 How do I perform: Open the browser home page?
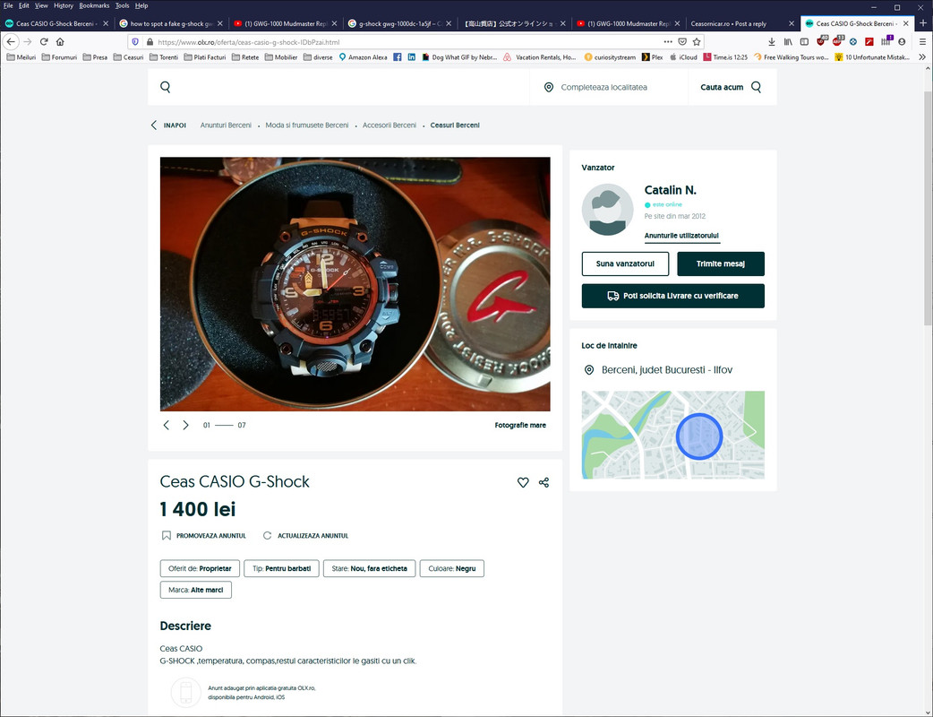(x=60, y=42)
